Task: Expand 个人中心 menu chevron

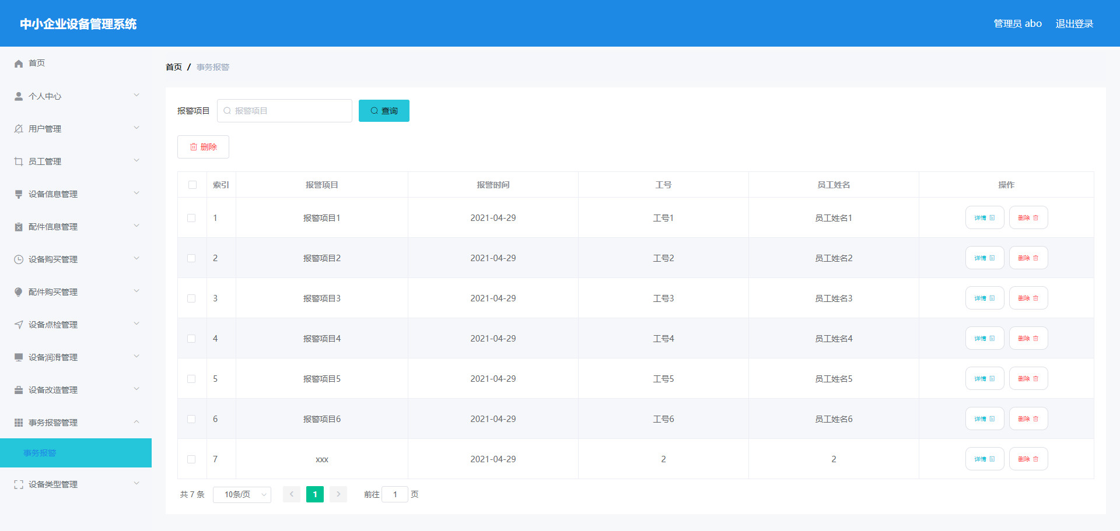Action: click(x=136, y=95)
